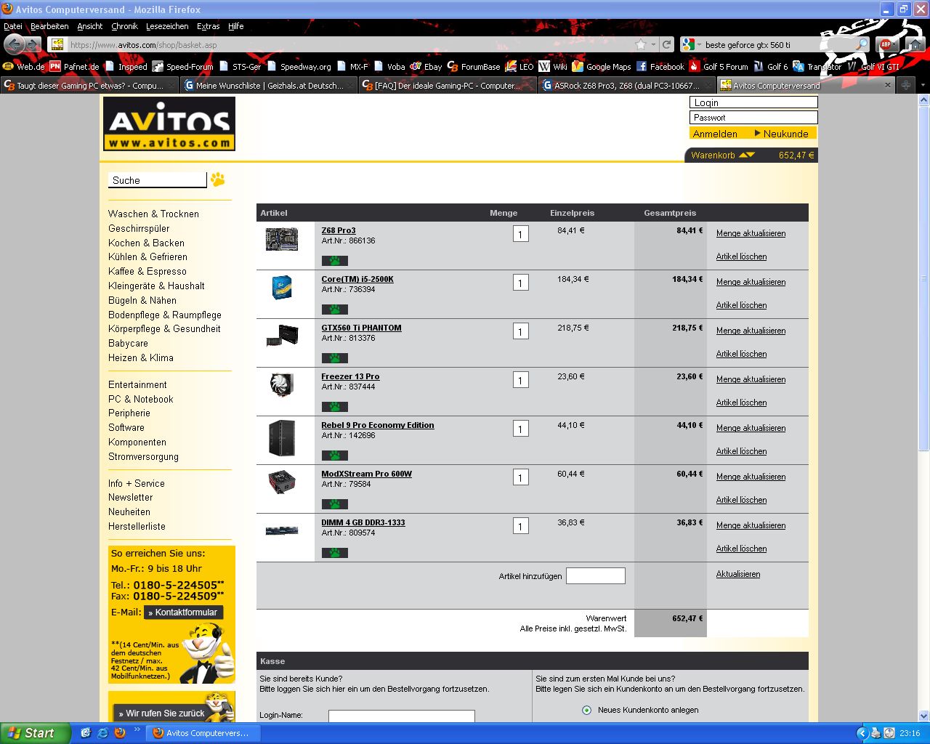Click the Facebook bookmark icon

pos(642,66)
